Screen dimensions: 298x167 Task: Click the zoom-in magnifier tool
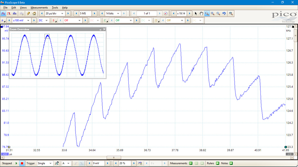point(213,13)
